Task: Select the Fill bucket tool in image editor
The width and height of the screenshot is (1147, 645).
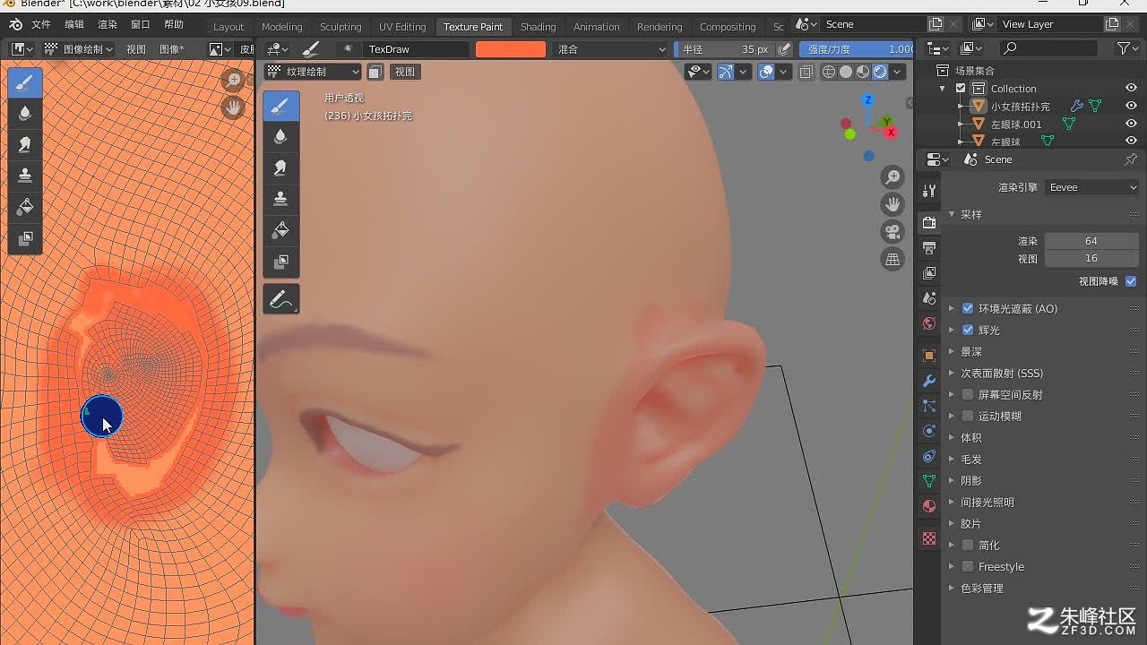Action: click(25, 207)
